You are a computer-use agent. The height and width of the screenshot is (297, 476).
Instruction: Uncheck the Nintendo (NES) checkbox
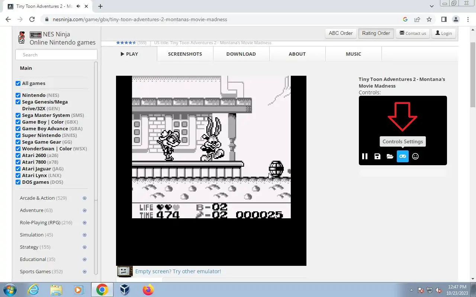[x=18, y=95]
